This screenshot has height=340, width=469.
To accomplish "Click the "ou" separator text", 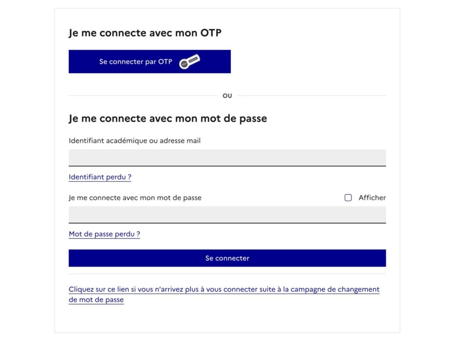I will pyautogui.click(x=227, y=96).
